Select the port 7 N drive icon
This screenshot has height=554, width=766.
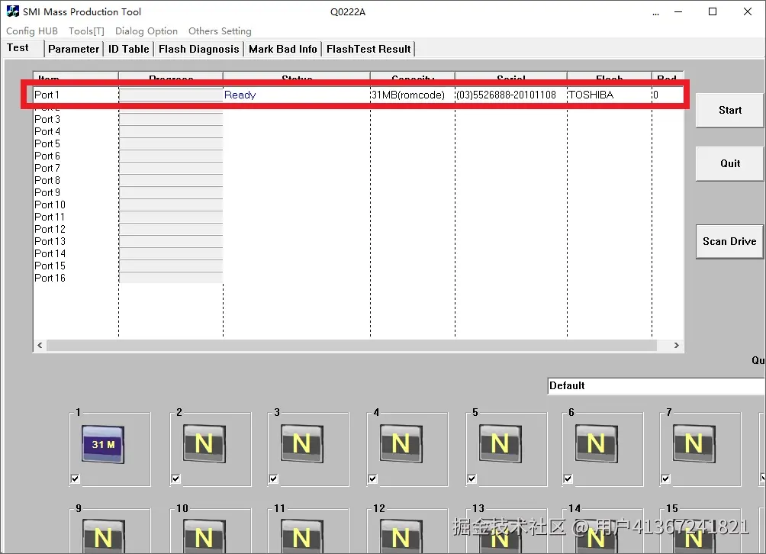coord(694,443)
